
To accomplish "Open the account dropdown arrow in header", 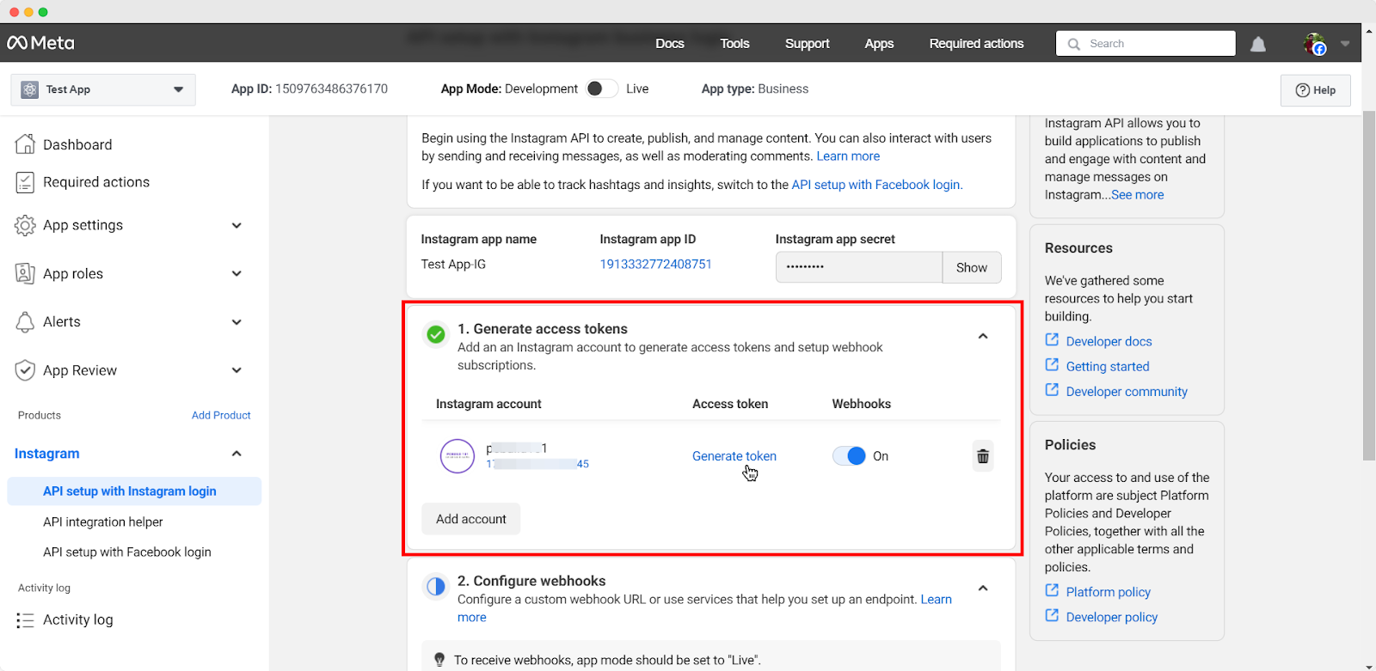I will coord(1345,44).
